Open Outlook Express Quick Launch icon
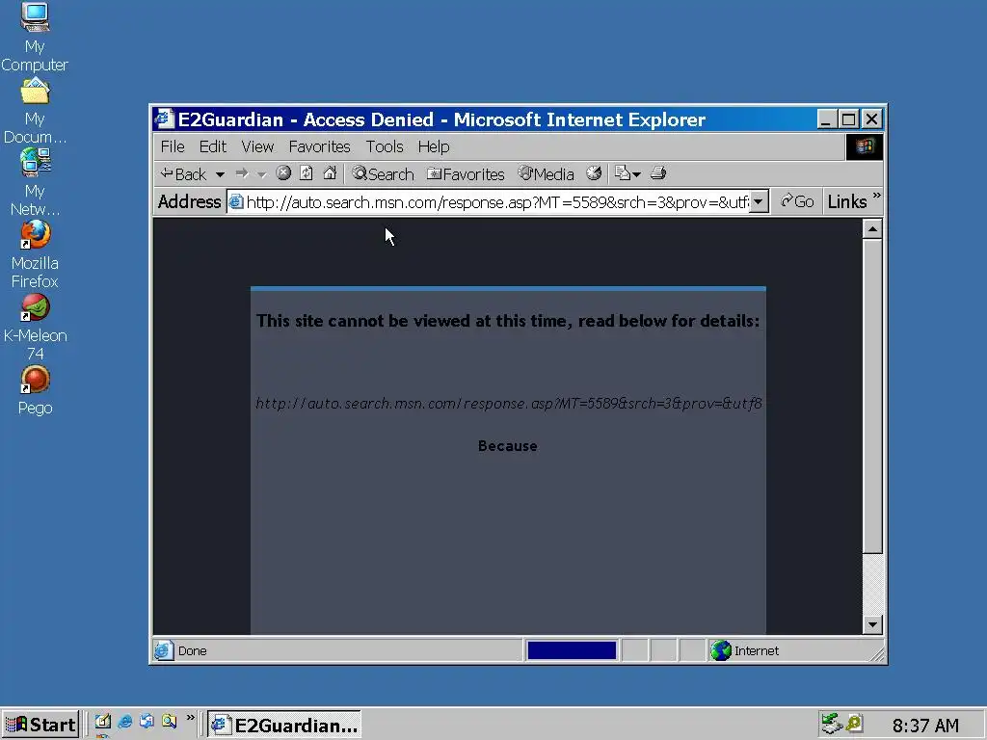Screen dimensions: 987x740 tap(147, 722)
